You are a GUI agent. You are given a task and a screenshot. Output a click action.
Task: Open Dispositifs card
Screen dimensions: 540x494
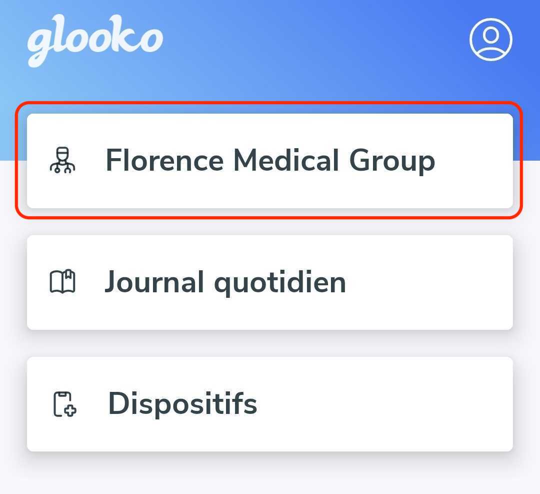tap(270, 404)
